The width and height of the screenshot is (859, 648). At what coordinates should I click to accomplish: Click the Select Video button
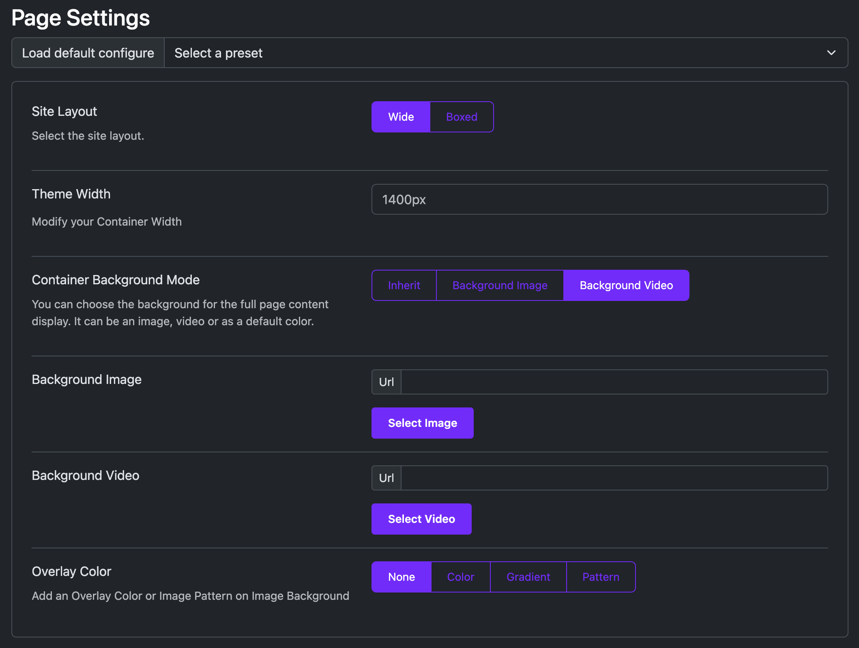421,519
